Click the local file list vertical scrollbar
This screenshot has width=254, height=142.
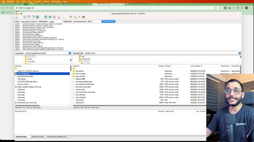(71, 68)
